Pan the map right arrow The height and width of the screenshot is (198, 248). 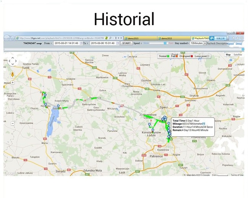click(x=16, y=61)
